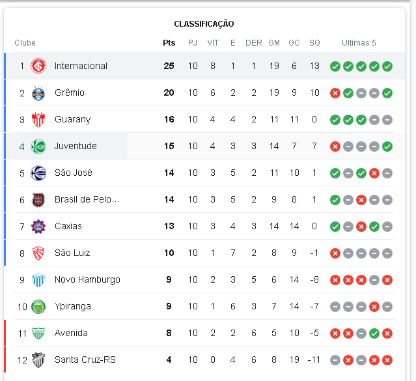Click the São José club crest
Screen dimensions: 416x381
pos(38,173)
